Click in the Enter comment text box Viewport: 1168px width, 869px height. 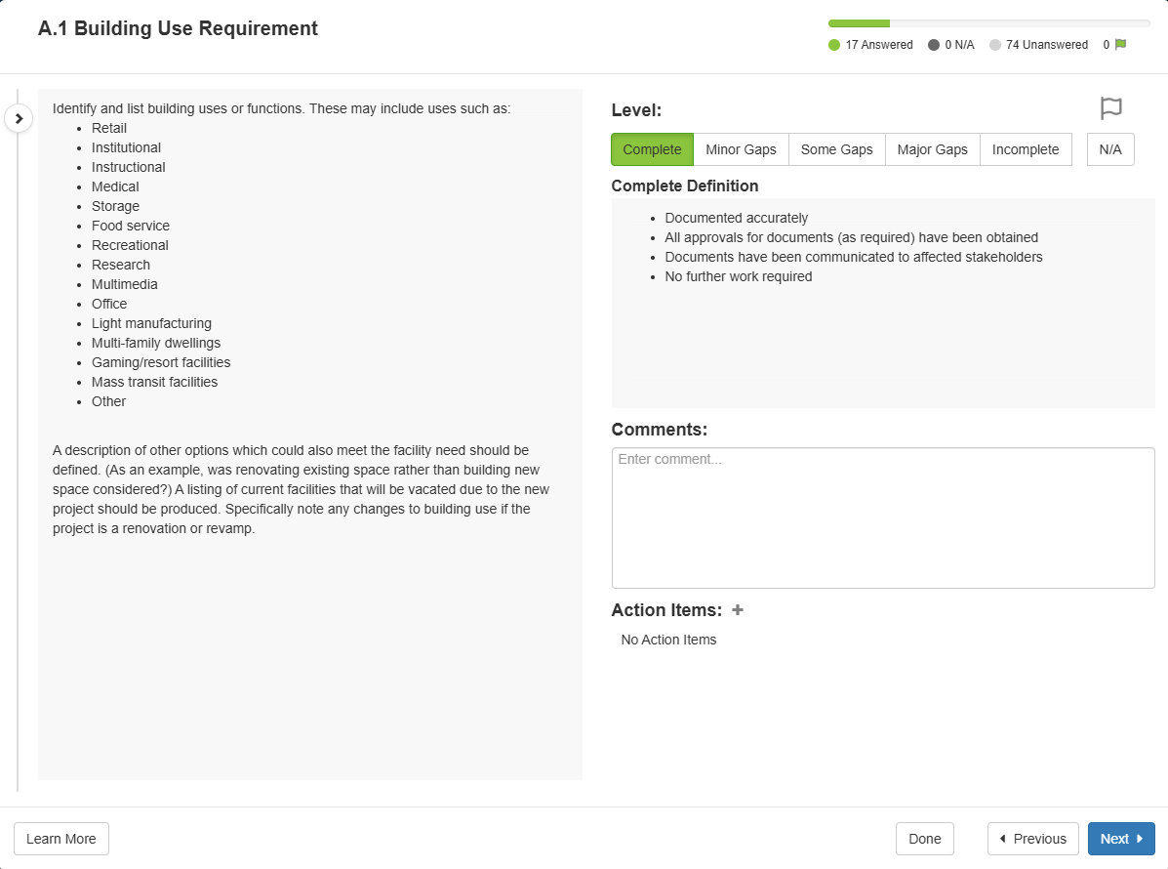882,517
